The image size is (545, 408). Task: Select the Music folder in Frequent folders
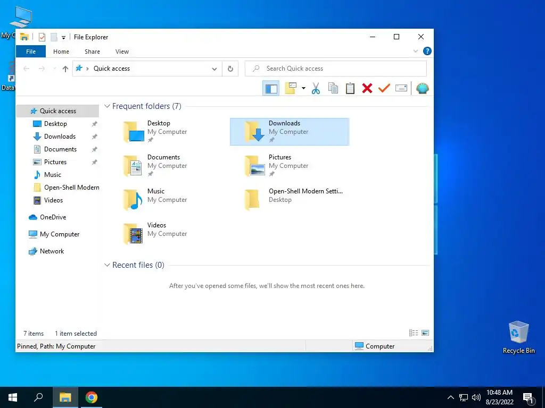coord(168,200)
